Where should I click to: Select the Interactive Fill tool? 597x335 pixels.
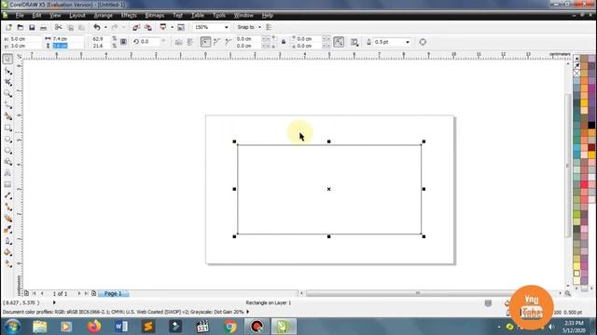pos(7,263)
